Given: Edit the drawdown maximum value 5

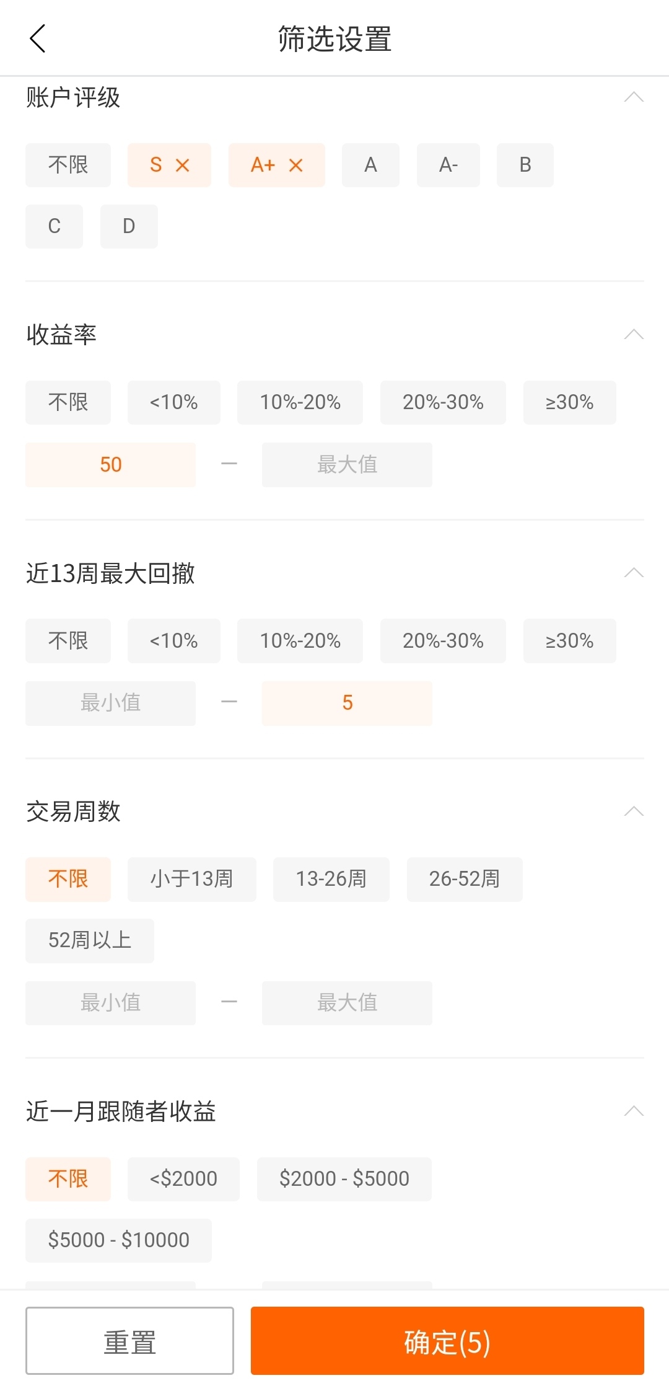Looking at the screenshot, I should point(347,703).
